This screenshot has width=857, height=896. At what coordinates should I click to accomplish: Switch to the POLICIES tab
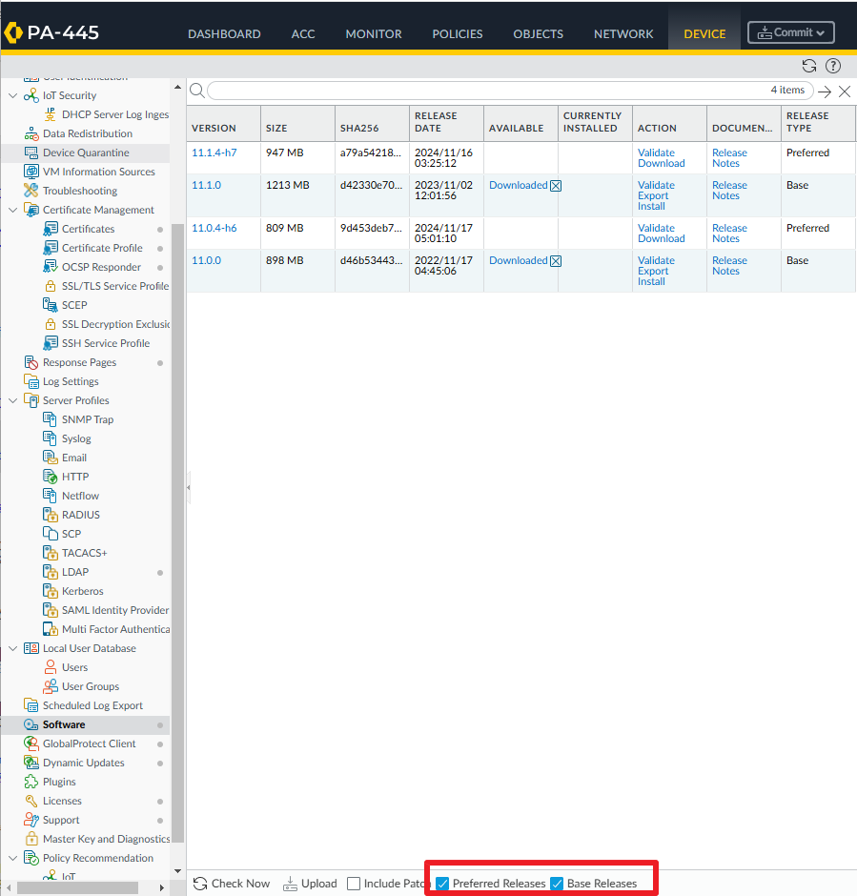[x=458, y=33]
